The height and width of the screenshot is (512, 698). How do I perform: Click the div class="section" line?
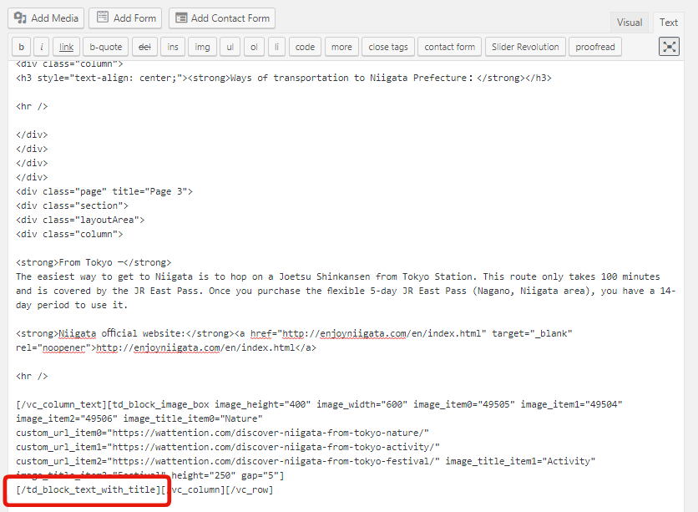coord(72,205)
